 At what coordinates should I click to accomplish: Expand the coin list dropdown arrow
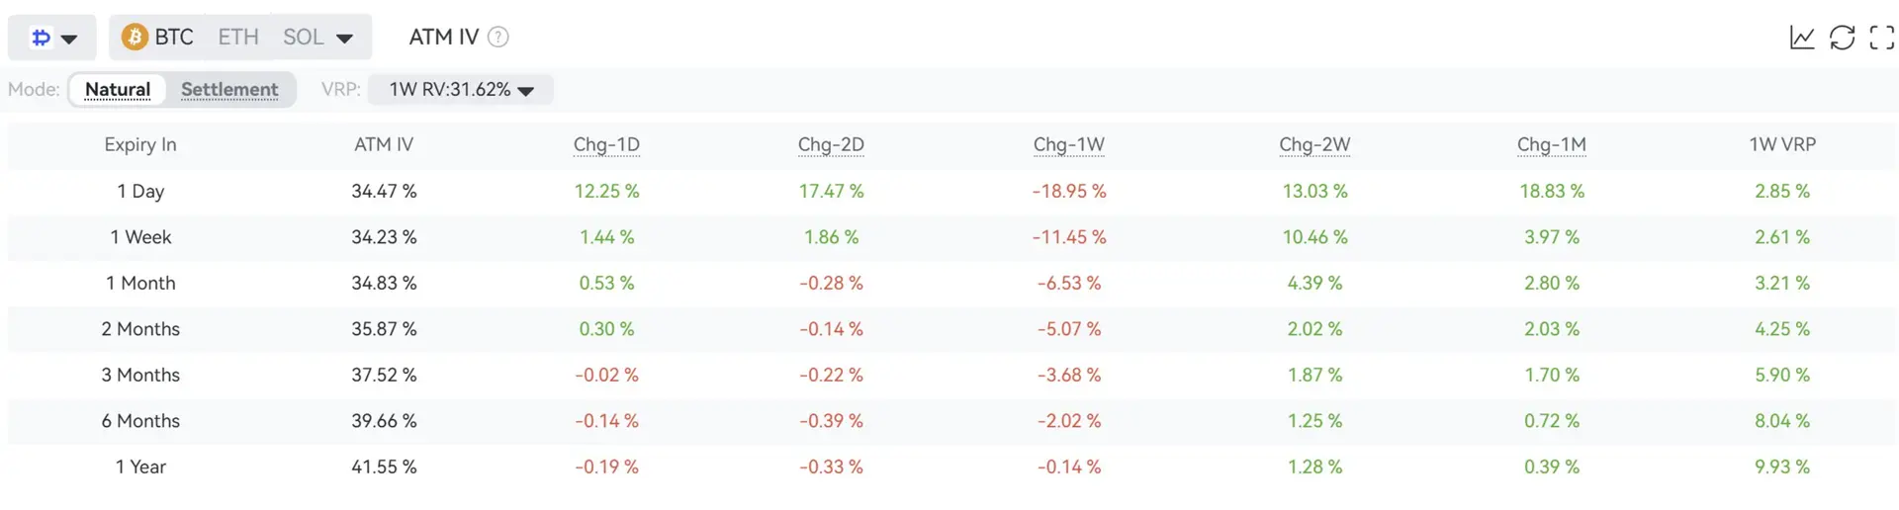click(344, 40)
